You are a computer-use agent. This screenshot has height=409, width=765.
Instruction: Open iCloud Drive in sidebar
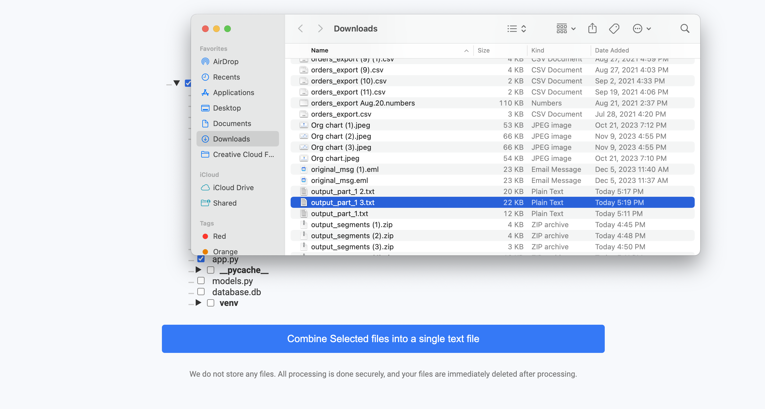(233, 188)
